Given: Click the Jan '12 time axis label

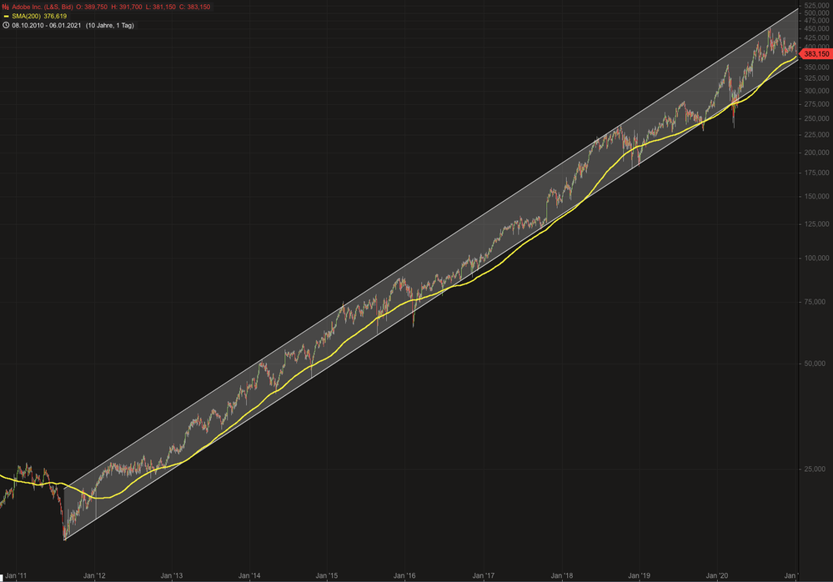Looking at the screenshot, I should pos(94,575).
